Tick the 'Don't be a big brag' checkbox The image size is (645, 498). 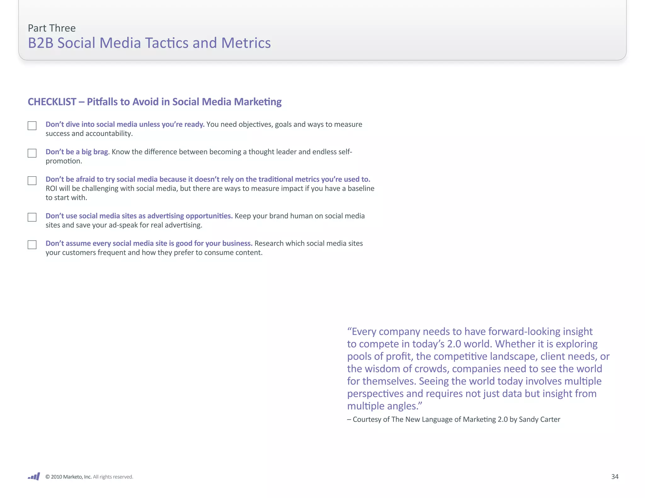point(32,153)
